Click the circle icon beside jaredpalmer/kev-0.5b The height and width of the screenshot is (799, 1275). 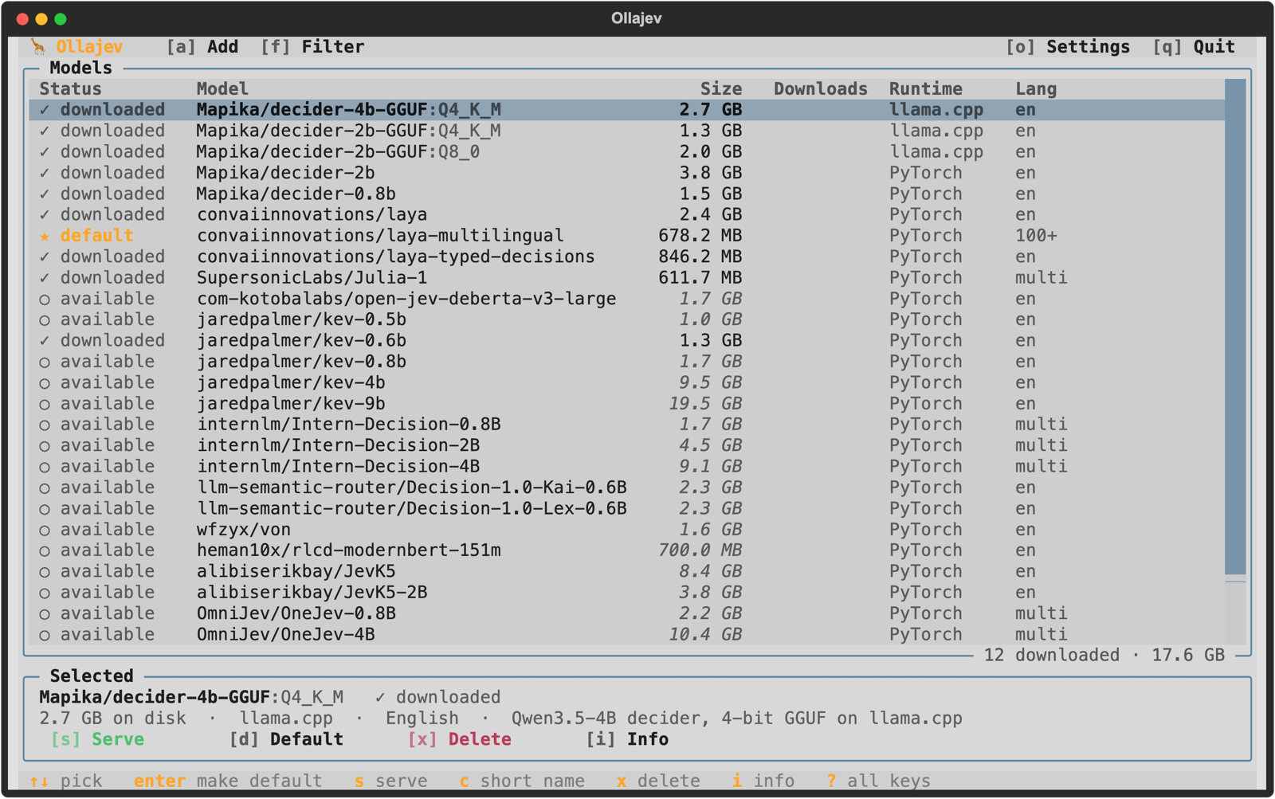(45, 320)
